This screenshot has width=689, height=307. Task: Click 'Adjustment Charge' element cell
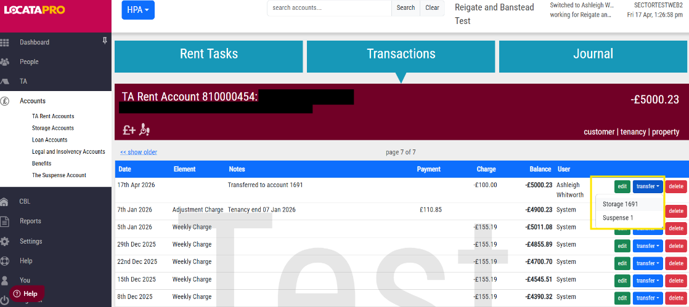click(198, 210)
